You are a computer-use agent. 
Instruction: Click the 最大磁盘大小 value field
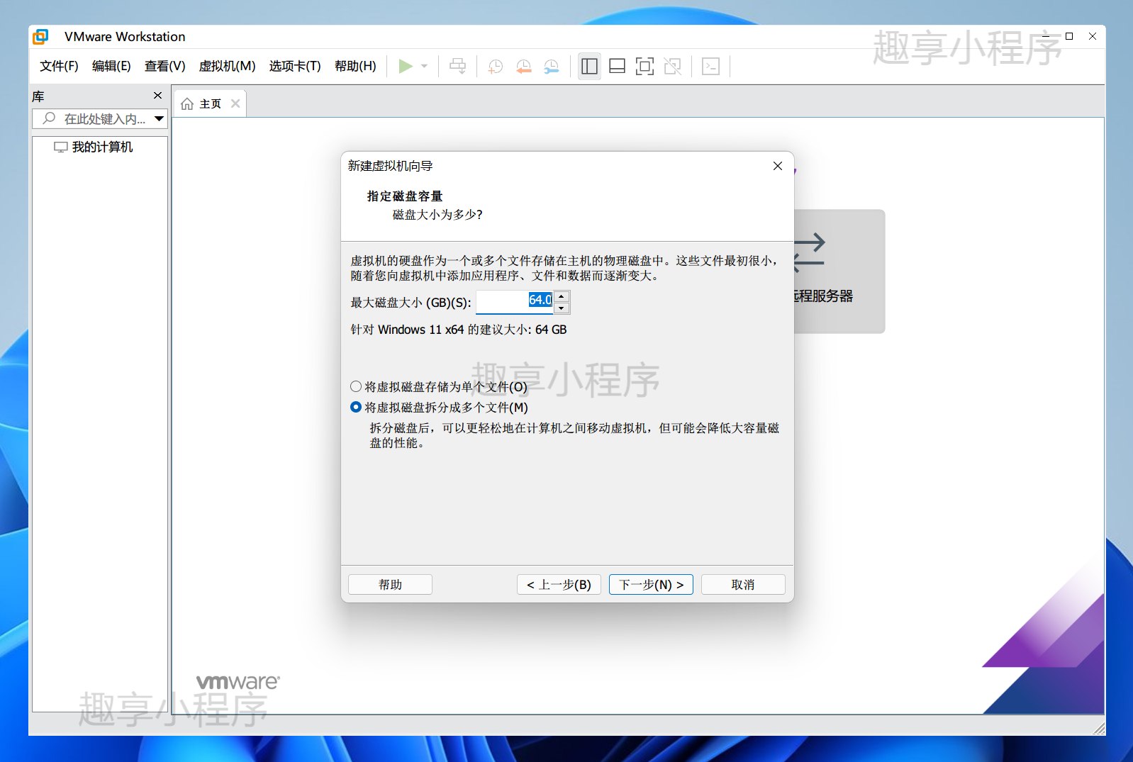[x=515, y=302]
